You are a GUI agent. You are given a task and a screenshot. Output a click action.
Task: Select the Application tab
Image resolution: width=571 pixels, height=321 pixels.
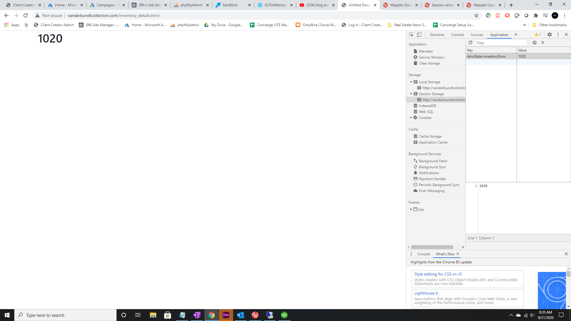(x=499, y=35)
